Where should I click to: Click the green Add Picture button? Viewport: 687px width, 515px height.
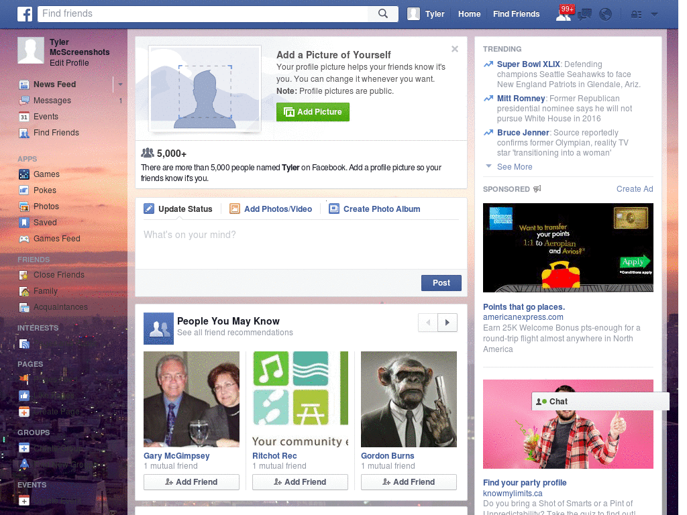click(x=313, y=112)
